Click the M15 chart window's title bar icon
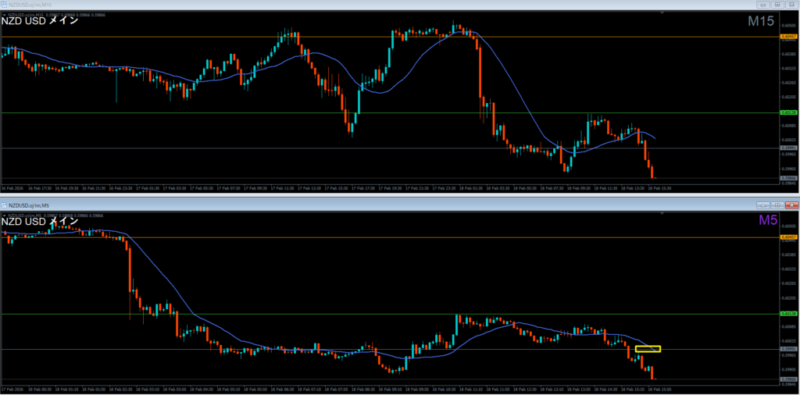This screenshot has width=800, height=395. [4, 5]
